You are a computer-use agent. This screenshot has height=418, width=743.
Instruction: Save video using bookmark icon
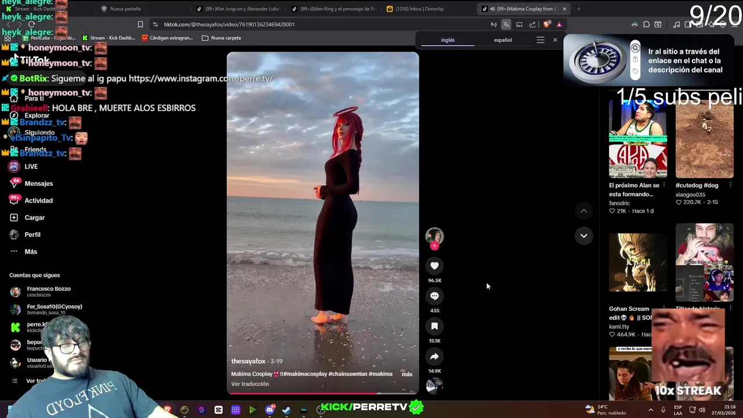point(434,326)
